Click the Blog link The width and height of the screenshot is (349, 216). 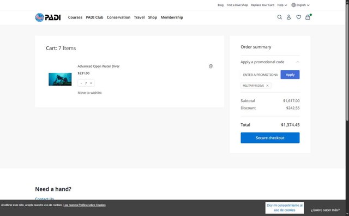tap(220, 5)
